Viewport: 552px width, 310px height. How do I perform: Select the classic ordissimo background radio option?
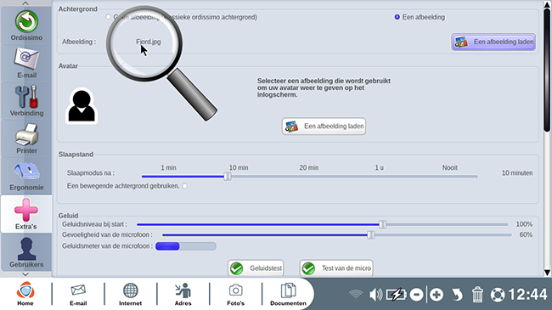point(108,17)
